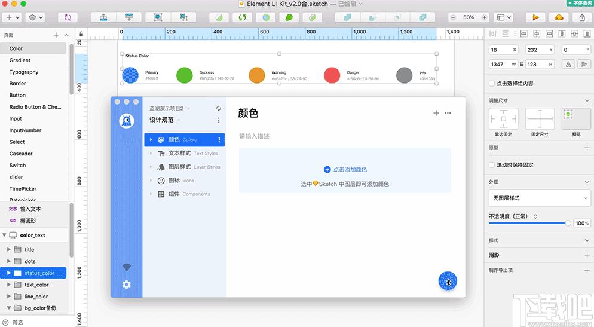Image resolution: width=594 pixels, height=327 pixels.
Task: Toggle the aspect ratio lock
Action: [522, 65]
